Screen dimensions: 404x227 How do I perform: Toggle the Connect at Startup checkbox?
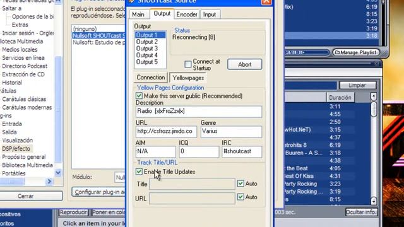(188, 64)
